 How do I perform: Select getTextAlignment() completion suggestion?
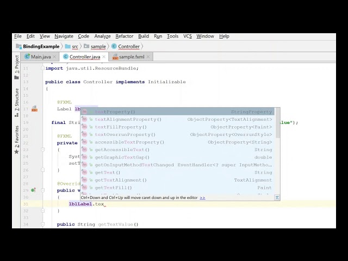(x=177, y=180)
